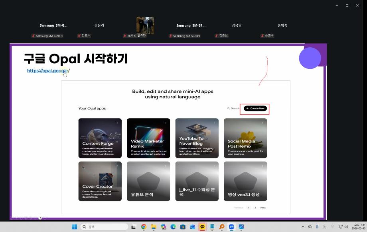The height and width of the screenshot is (232, 367).
Task: Click the Opal search magnifier icon
Action: point(228,108)
